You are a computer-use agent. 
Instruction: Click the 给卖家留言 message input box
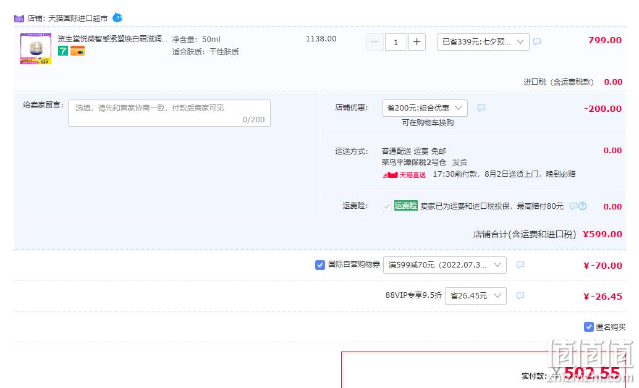pos(169,113)
